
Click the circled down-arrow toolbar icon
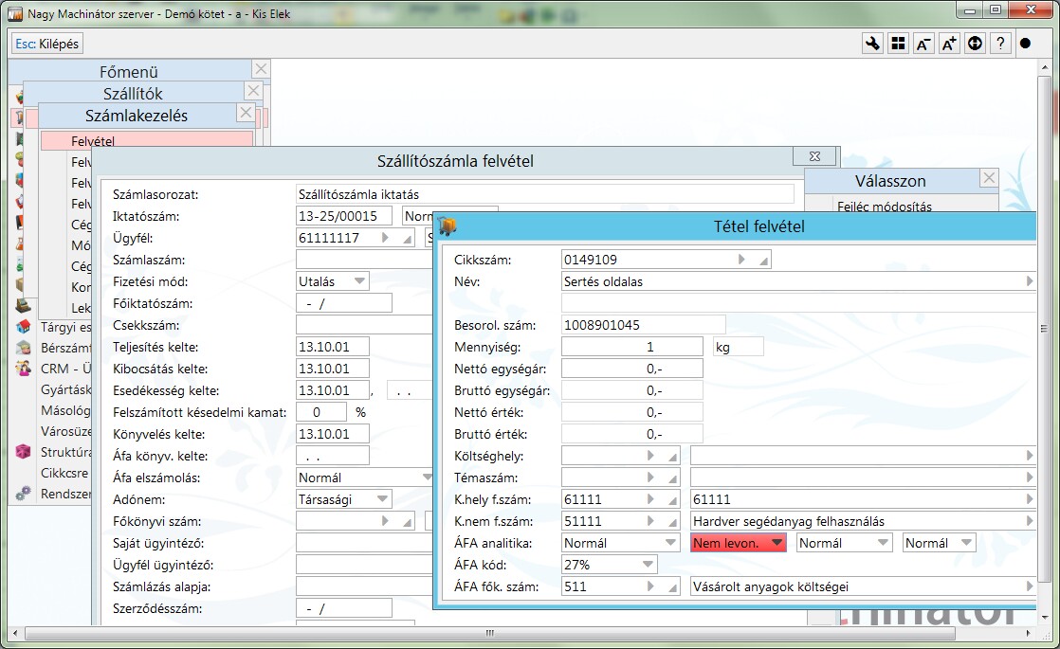974,44
